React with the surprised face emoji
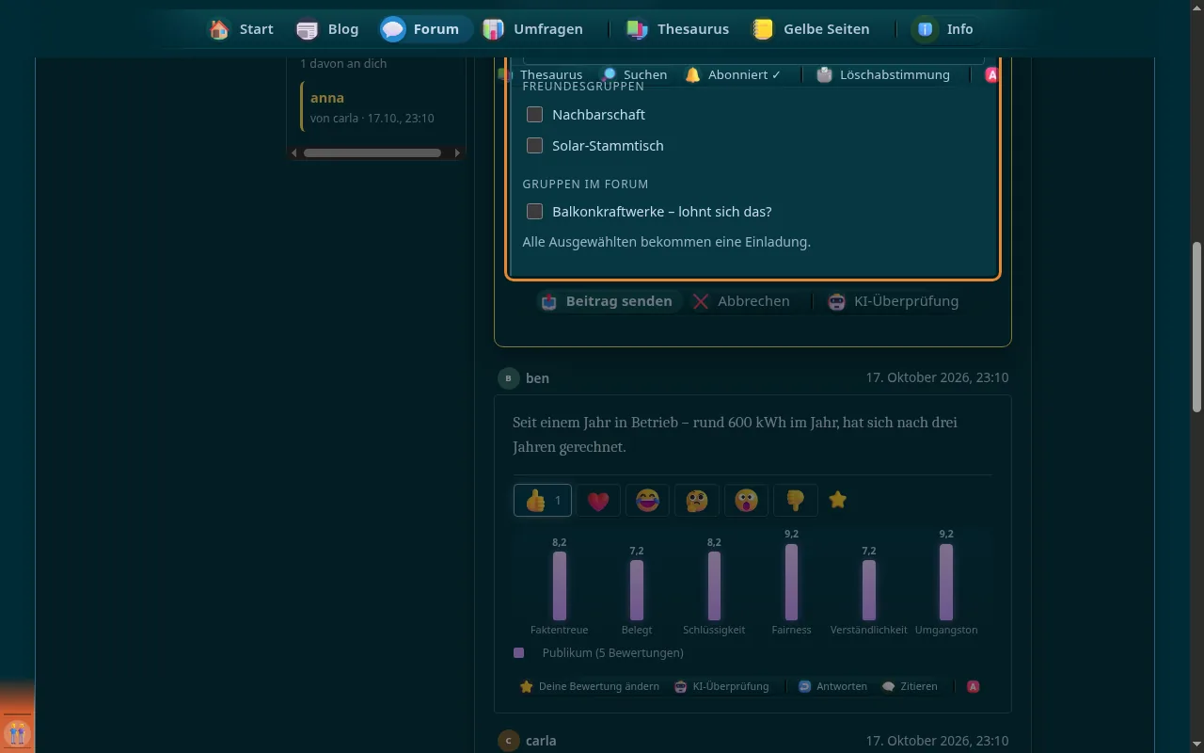The image size is (1204, 753). click(x=746, y=501)
